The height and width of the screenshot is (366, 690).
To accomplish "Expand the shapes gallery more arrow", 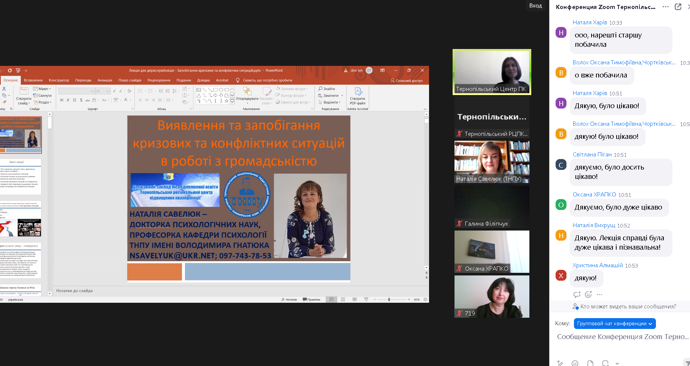I will click(232, 101).
